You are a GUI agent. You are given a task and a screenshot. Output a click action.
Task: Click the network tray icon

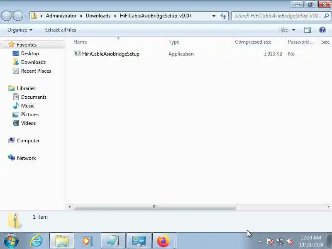click(x=280, y=242)
